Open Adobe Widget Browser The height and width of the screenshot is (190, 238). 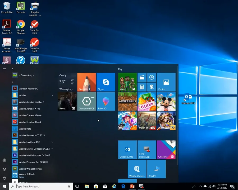click(x=33, y=169)
